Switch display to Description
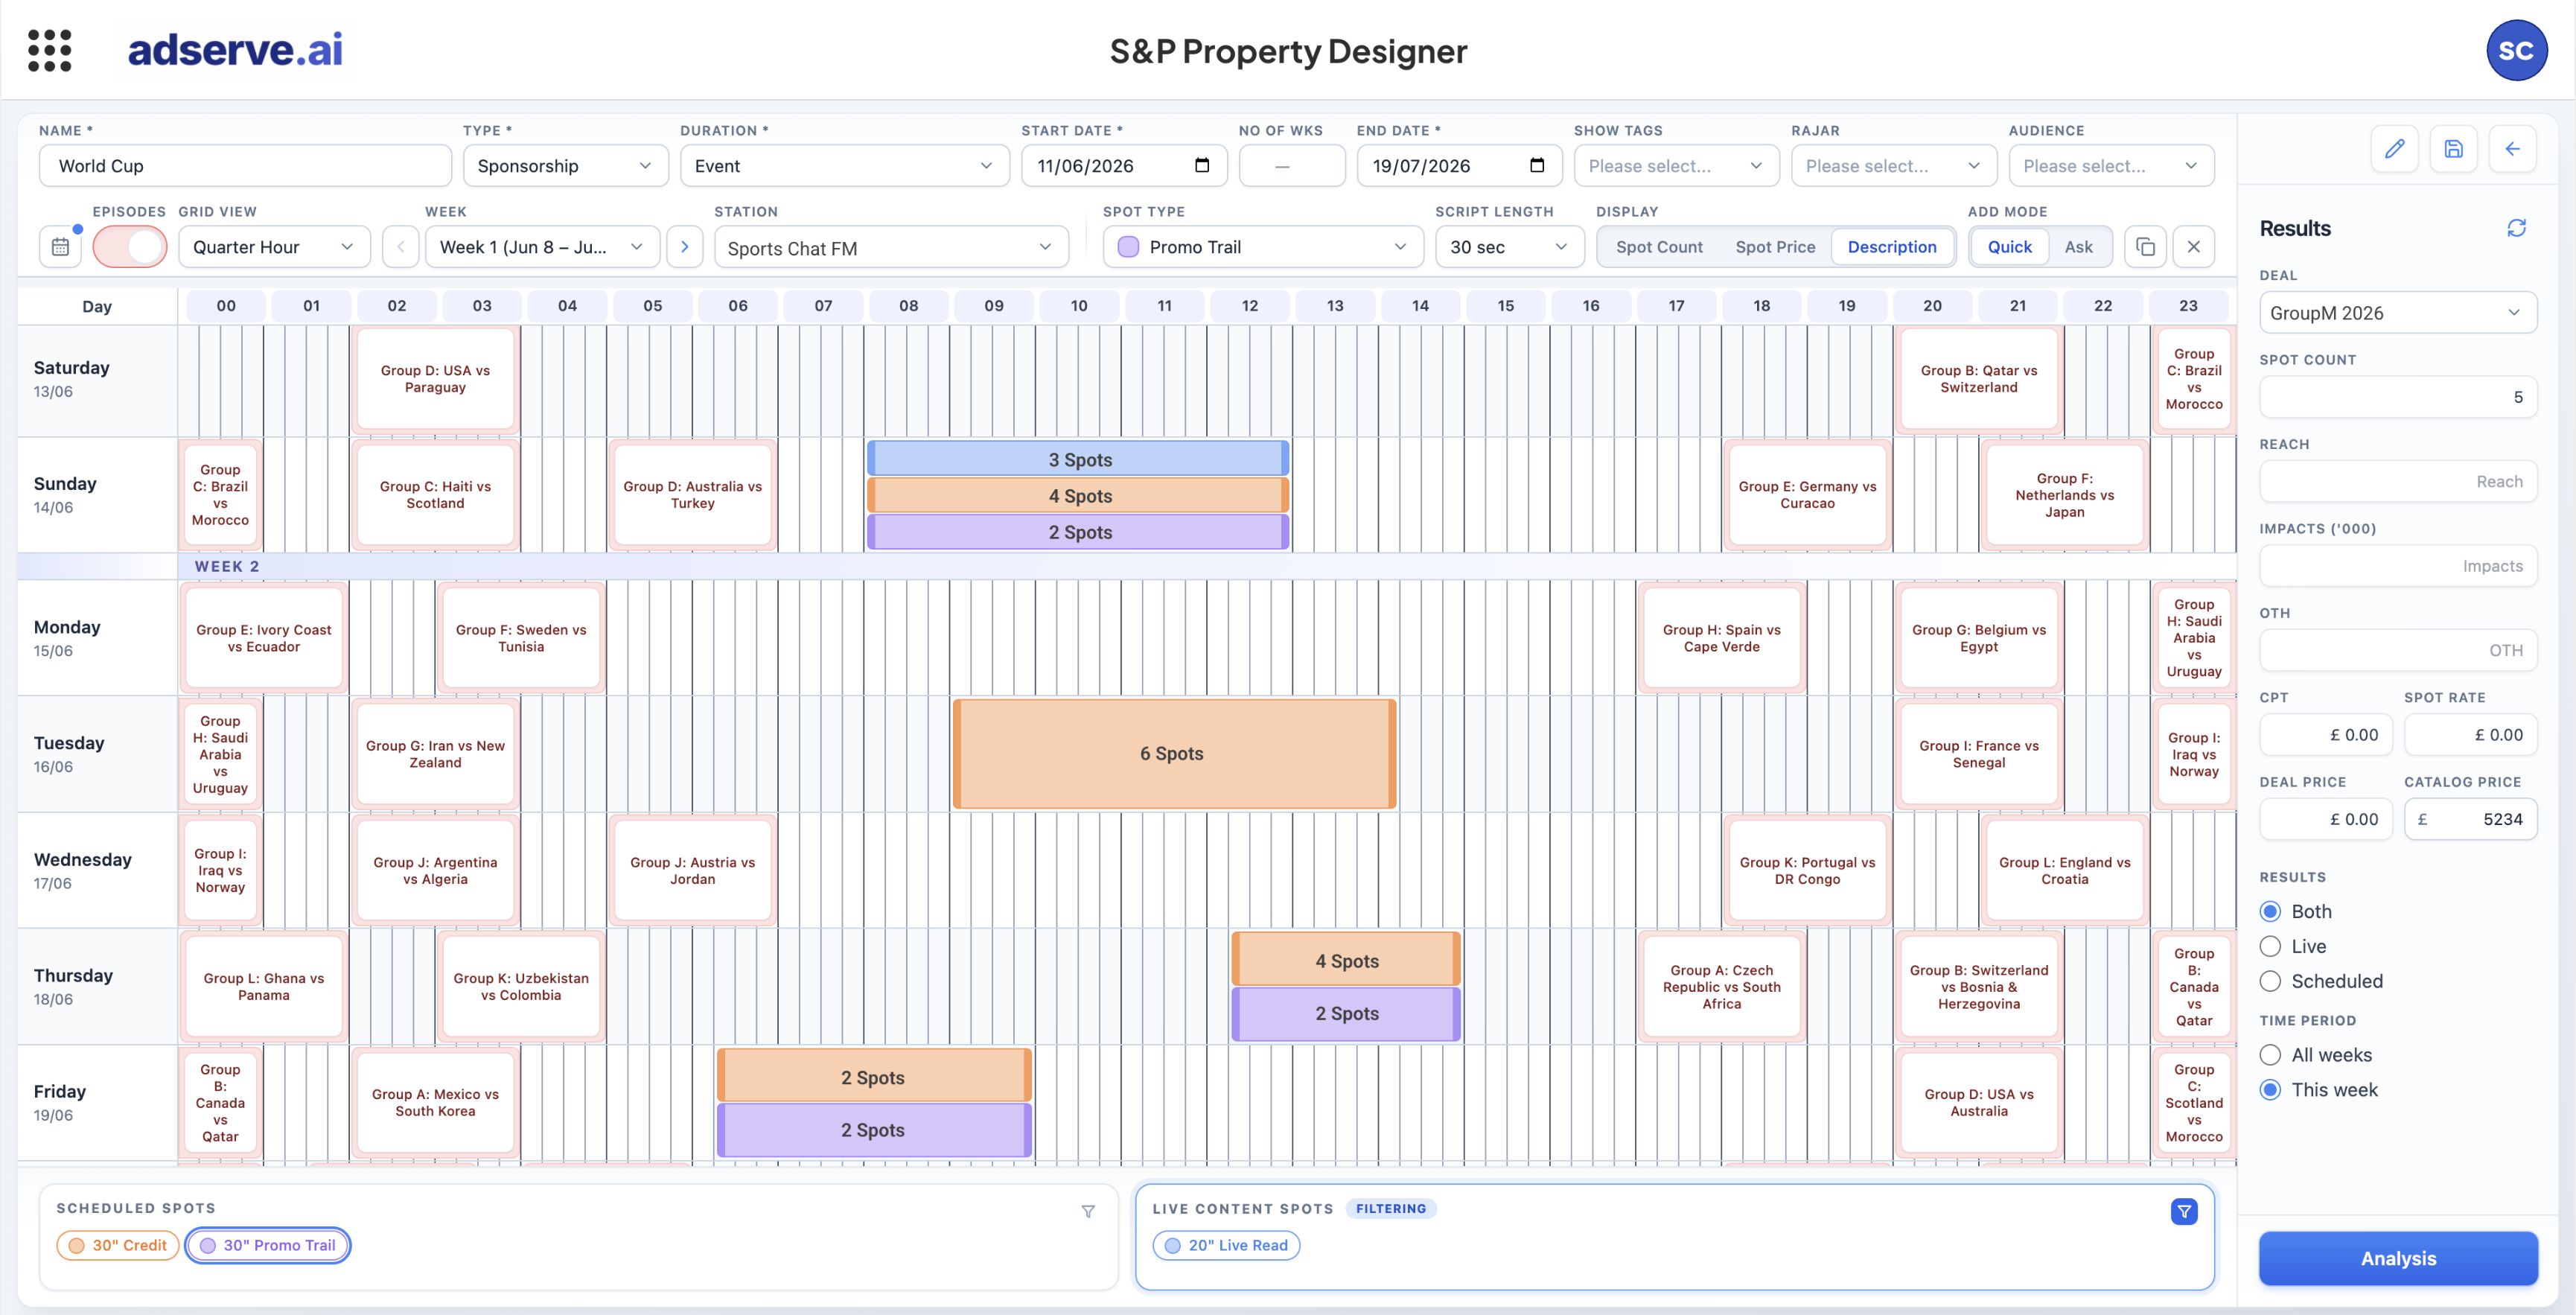The image size is (2576, 1315). click(x=1891, y=247)
